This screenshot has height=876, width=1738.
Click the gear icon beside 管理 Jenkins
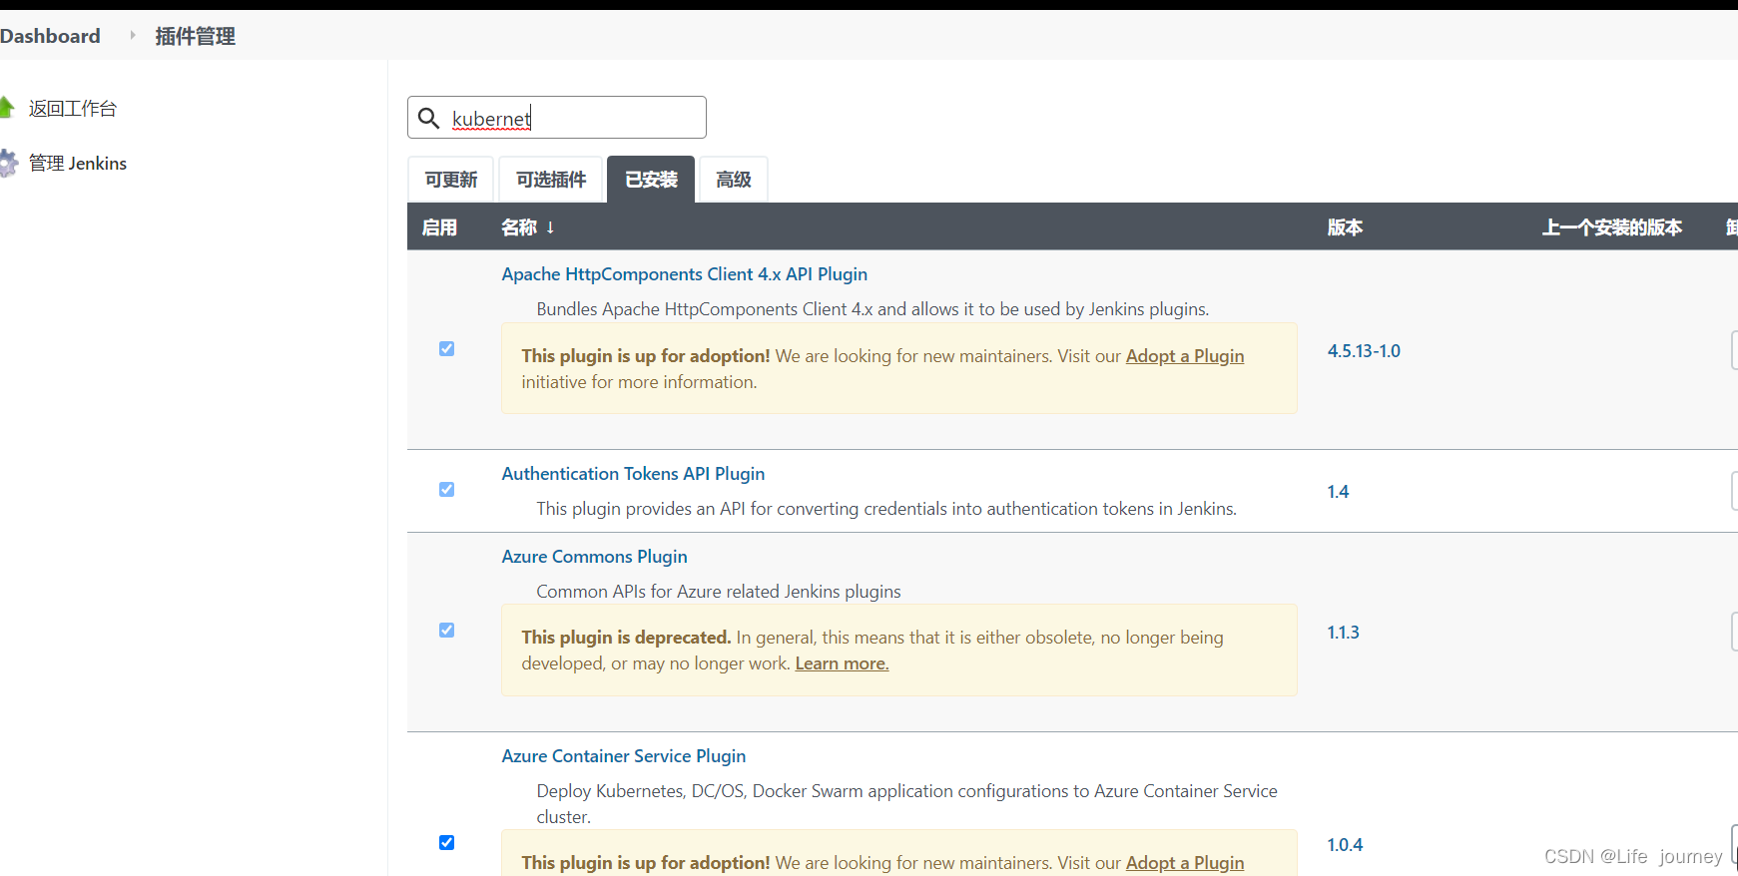coord(8,164)
